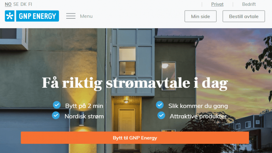This screenshot has height=153, width=272.
Task: Click the checkmark beside Attraktive produkter
Action: tap(161, 115)
